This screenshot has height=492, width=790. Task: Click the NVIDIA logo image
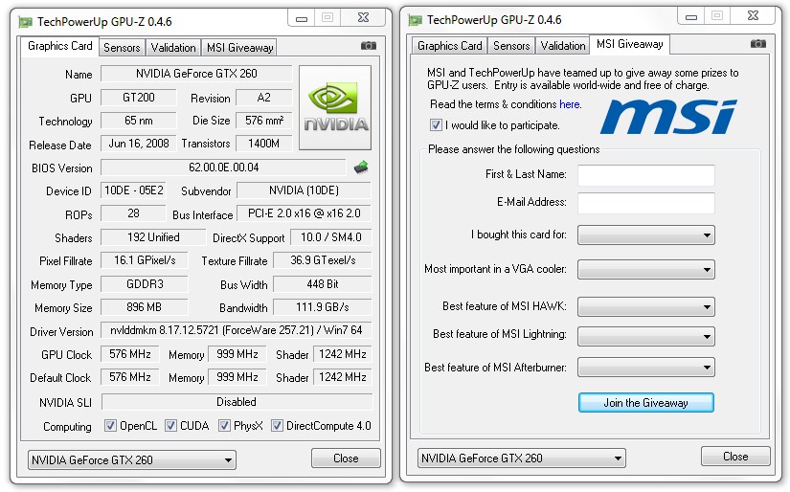335,107
